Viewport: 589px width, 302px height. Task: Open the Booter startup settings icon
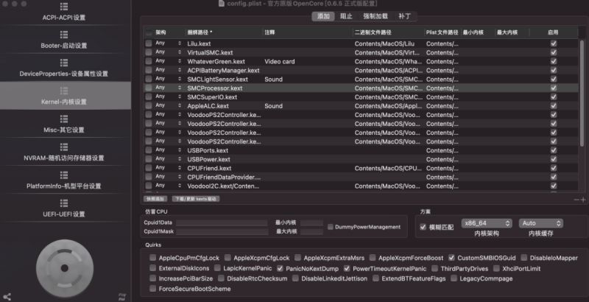(64, 35)
